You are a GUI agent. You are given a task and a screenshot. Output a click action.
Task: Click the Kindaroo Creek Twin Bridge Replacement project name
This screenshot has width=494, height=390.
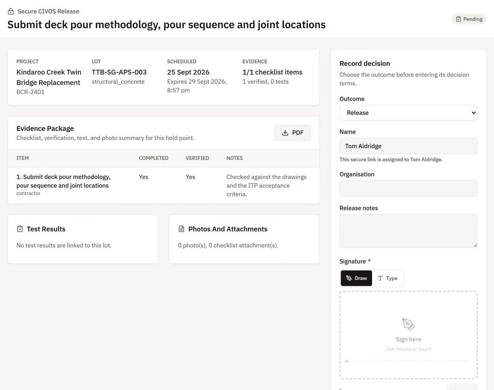pos(49,77)
